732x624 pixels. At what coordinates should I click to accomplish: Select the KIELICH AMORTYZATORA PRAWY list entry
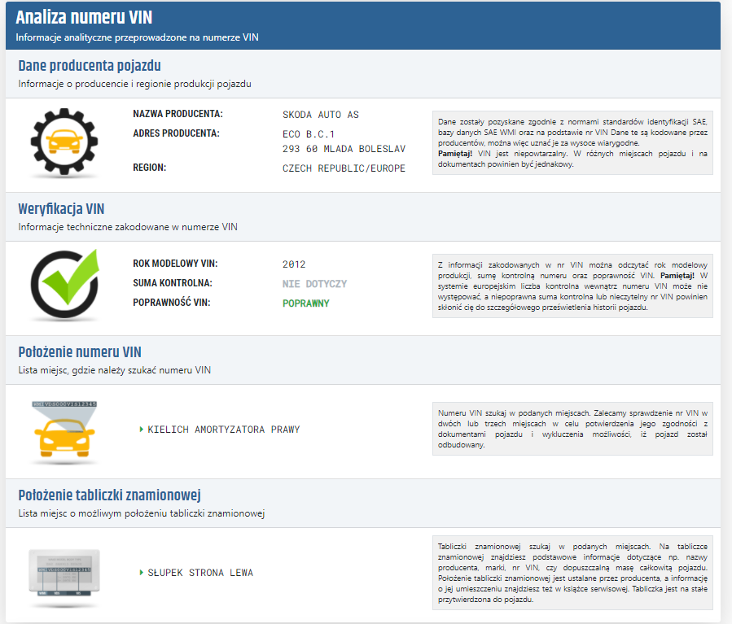coord(223,430)
